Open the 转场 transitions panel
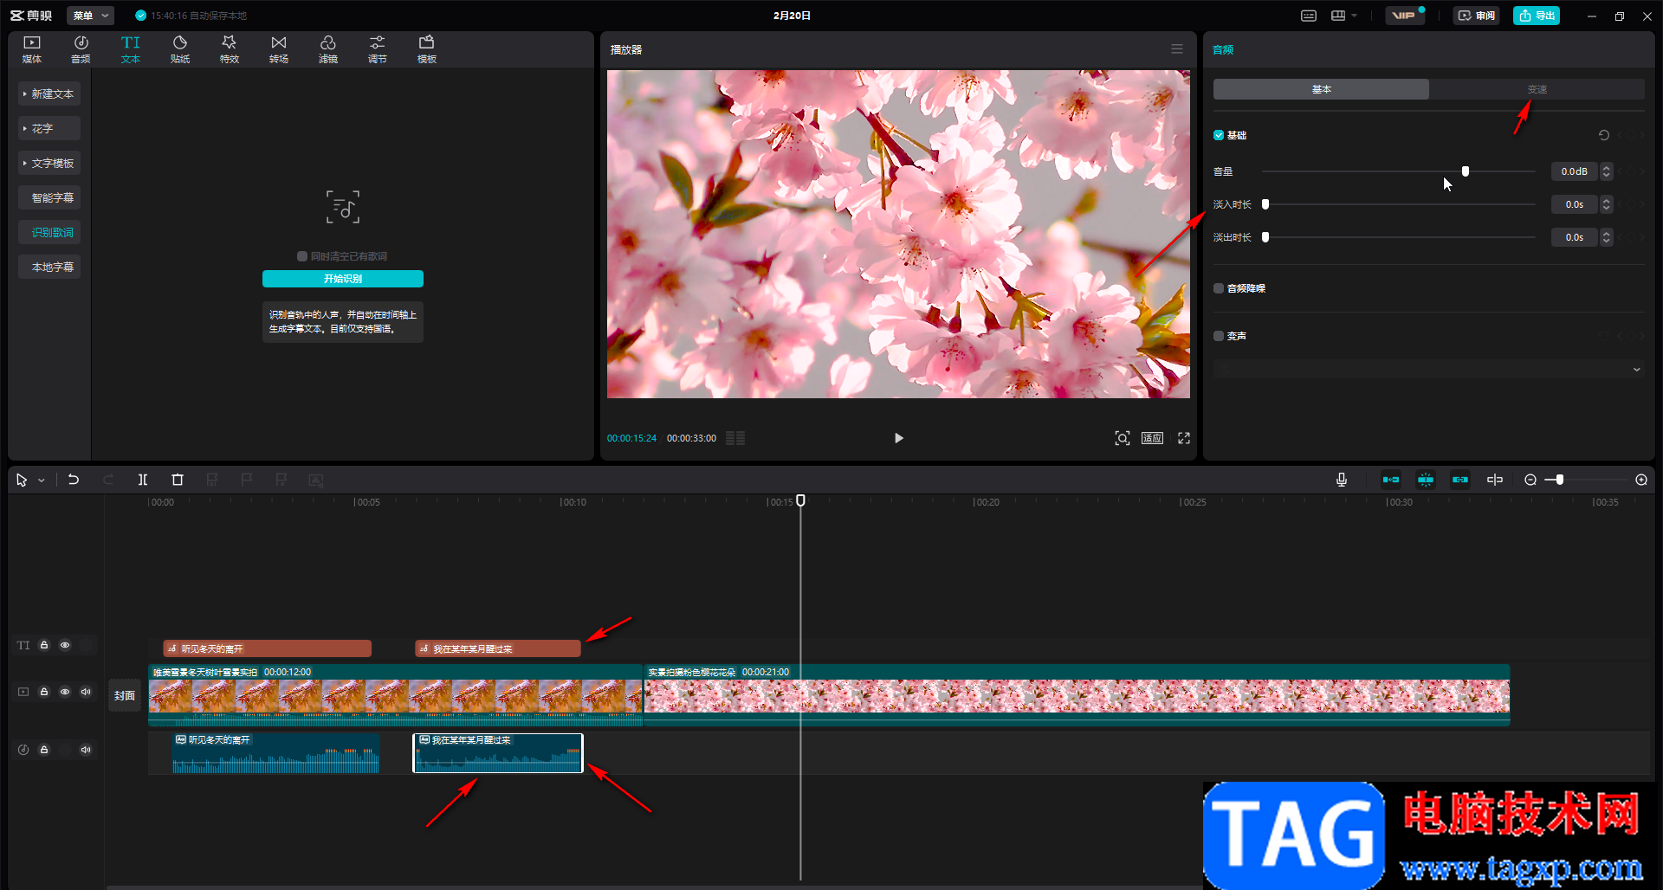The height and width of the screenshot is (890, 1663). click(279, 49)
